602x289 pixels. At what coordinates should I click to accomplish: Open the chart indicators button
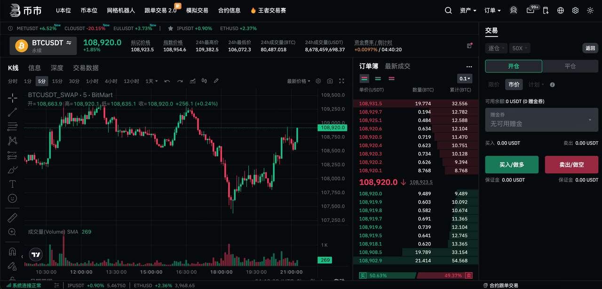[x=192, y=81]
